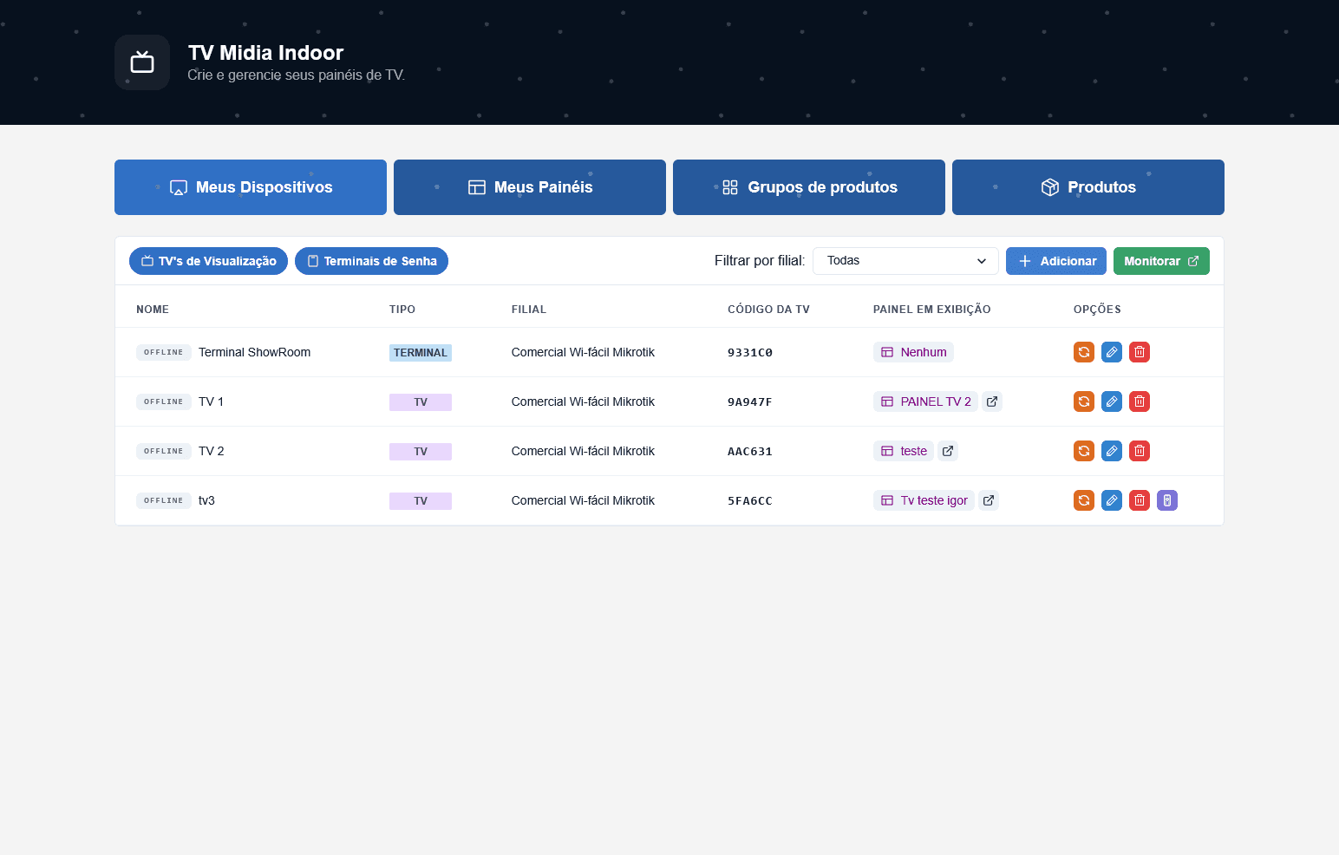Click the Monitorar button

[1161, 261]
